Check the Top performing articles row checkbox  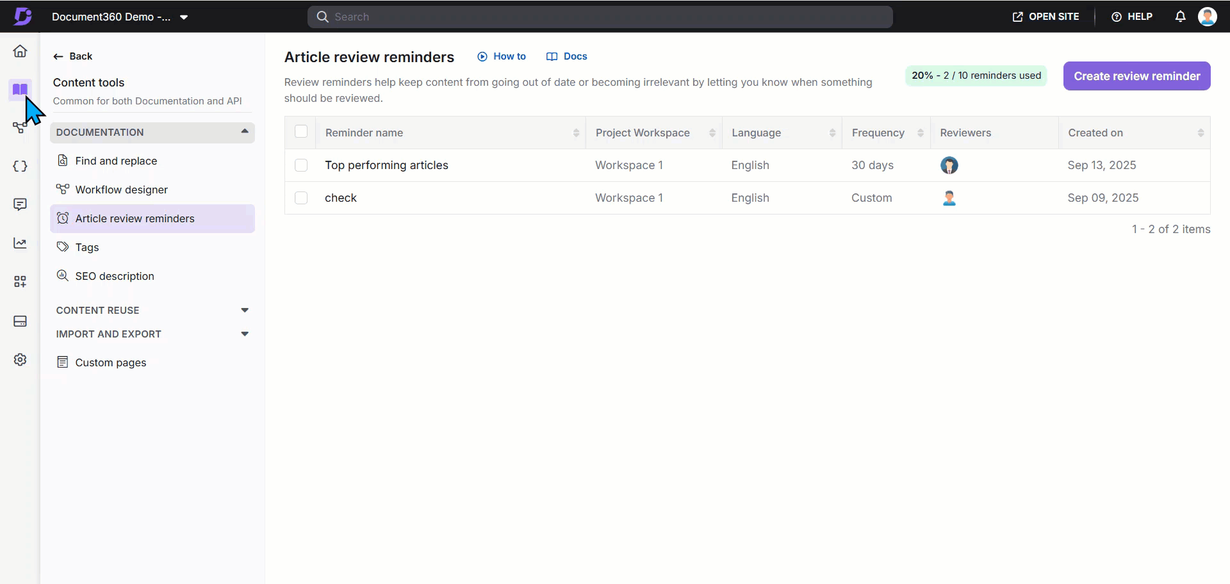point(301,165)
